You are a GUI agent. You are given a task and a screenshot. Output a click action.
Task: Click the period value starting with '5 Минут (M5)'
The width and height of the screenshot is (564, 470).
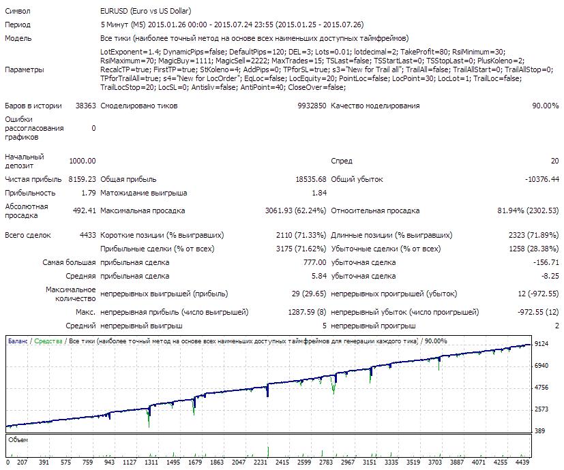click(x=232, y=25)
